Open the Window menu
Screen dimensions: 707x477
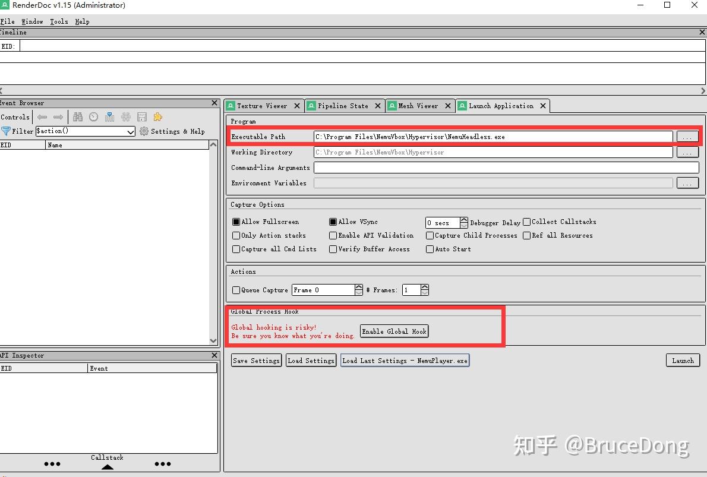pyautogui.click(x=32, y=21)
